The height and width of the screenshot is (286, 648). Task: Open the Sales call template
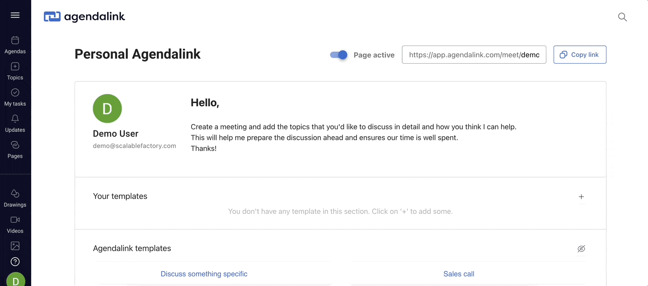tap(459, 274)
